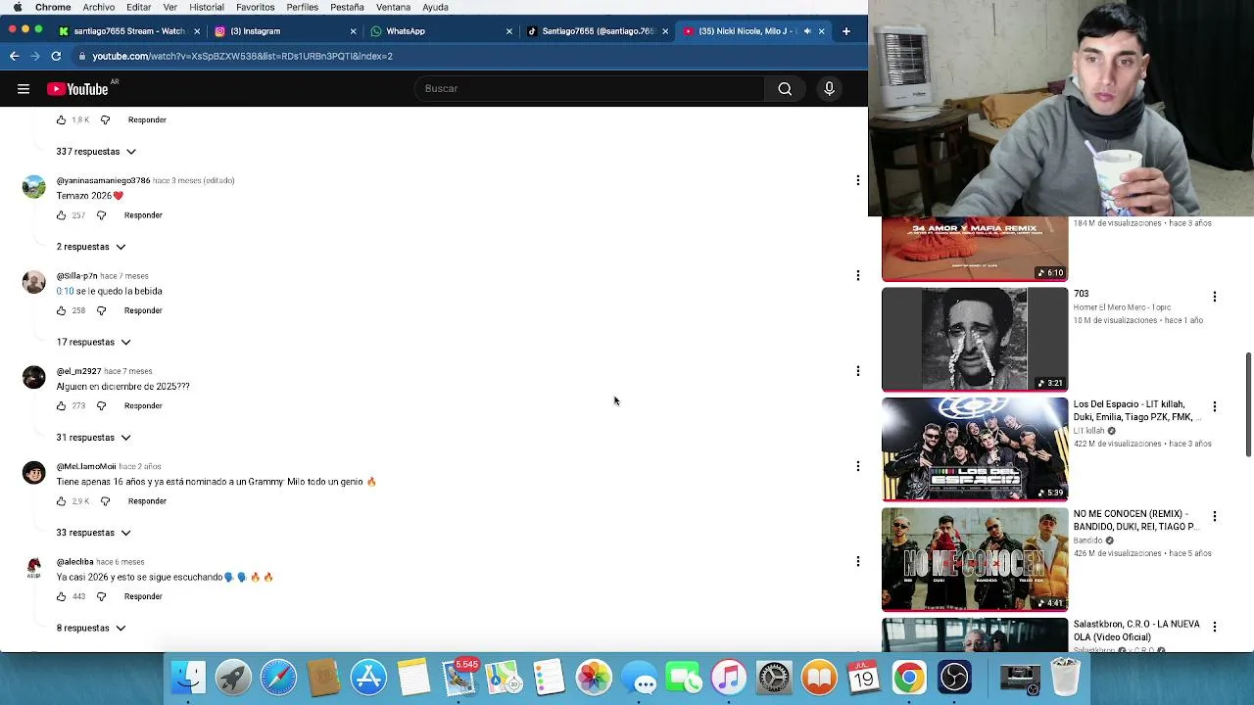Expand the 2 respuestas thread

(x=91, y=247)
